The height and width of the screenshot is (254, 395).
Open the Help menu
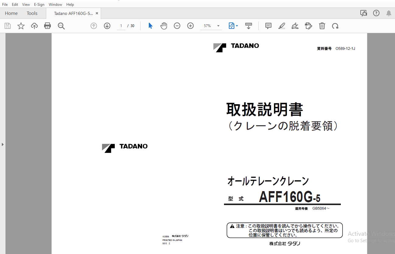pyautogui.click(x=70, y=5)
